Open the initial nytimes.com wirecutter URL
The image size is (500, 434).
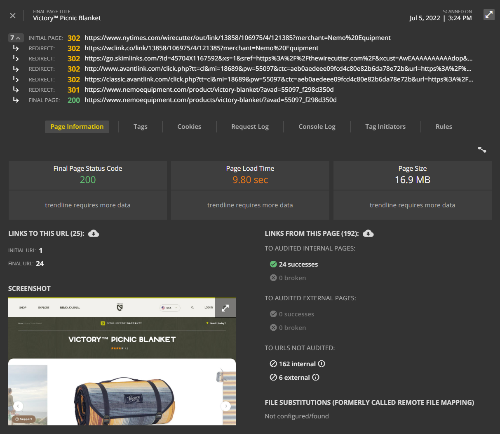237,38
